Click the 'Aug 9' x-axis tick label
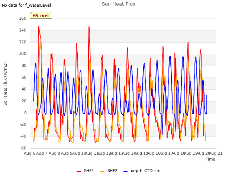238x178 pixels. coord(67,153)
